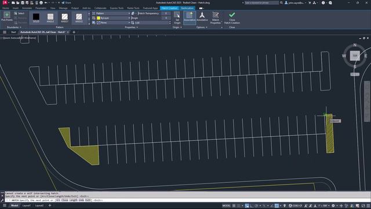This screenshot has width=371, height=209.
Task: Click the Save icon
Action: click(x=23, y=3)
